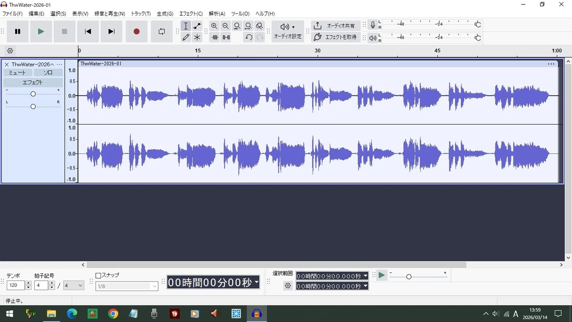
Task: Toggle the loop playback button
Action: (162, 31)
